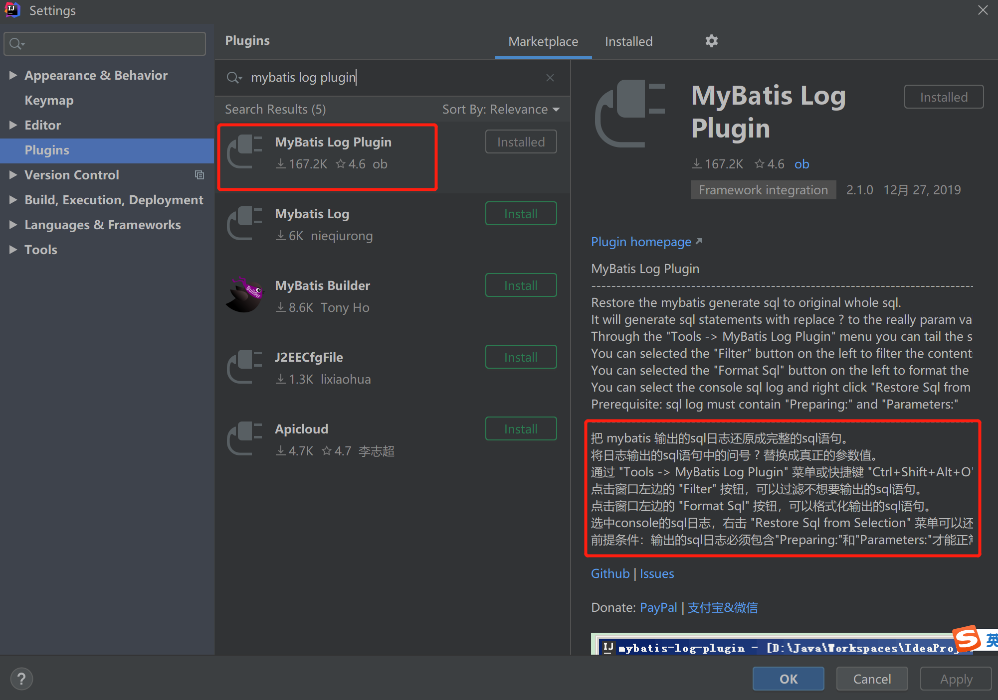Click Installed button for MyBatis Log Plugin in list
998x700 pixels.
tap(521, 142)
